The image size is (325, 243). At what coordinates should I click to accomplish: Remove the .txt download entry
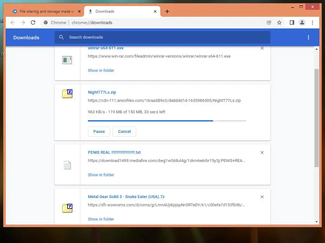[262, 153]
